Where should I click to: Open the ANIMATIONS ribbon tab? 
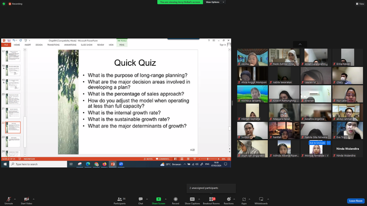[70, 45]
